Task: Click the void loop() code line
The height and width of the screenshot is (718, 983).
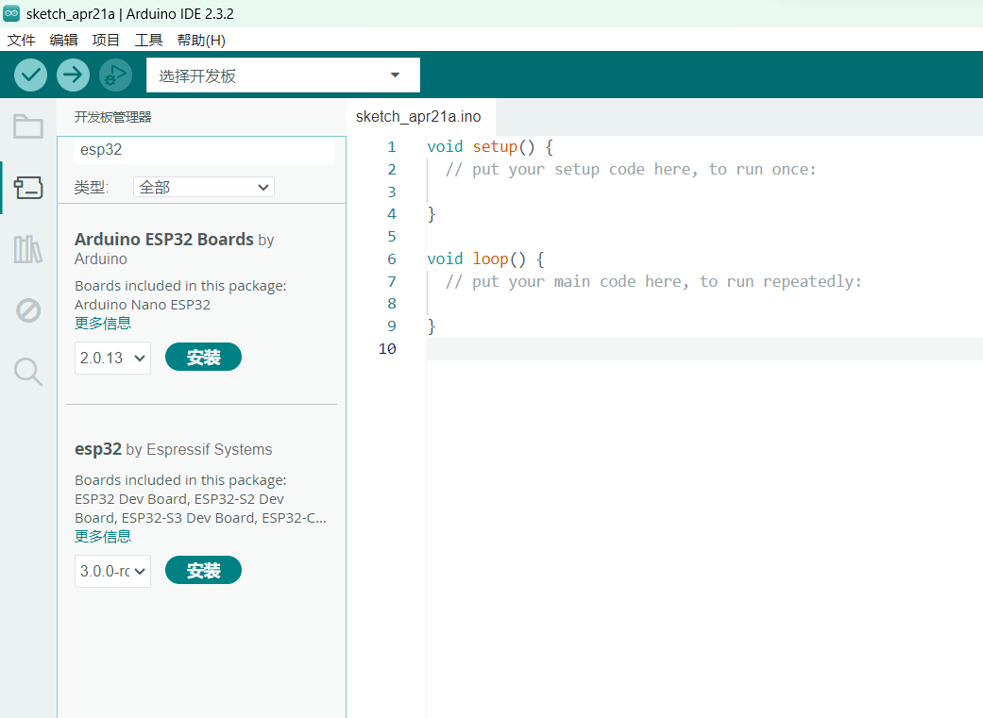Action: click(486, 259)
